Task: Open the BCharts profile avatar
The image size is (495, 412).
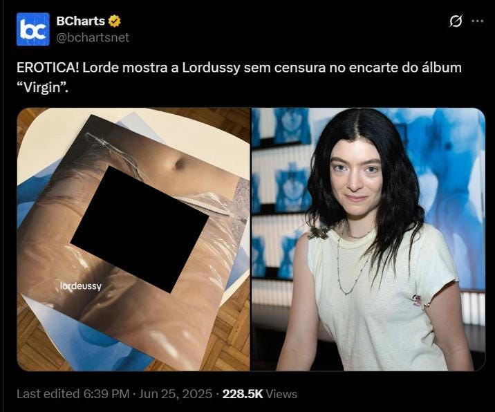Action: coord(32,29)
